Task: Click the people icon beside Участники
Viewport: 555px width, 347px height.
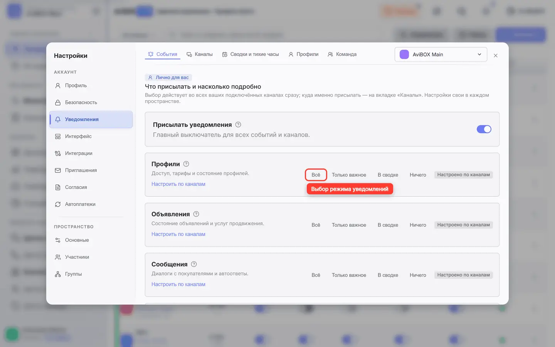Action: tap(58, 257)
